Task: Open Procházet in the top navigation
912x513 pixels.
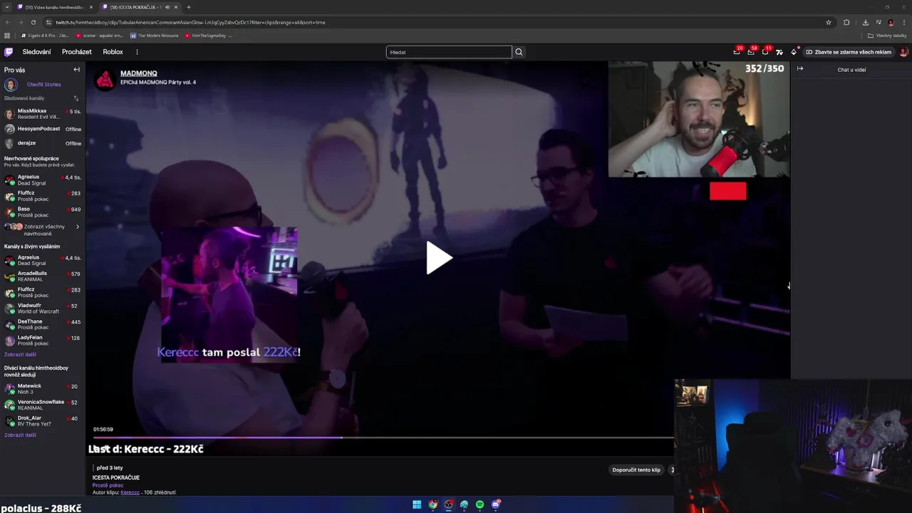Action: click(76, 52)
